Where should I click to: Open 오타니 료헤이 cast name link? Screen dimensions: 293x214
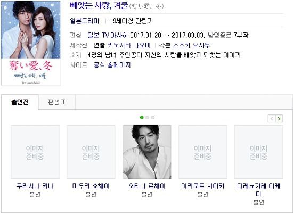pyautogui.click(x=147, y=186)
